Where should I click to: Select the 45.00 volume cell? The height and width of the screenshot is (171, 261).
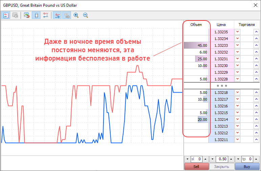tap(196, 45)
